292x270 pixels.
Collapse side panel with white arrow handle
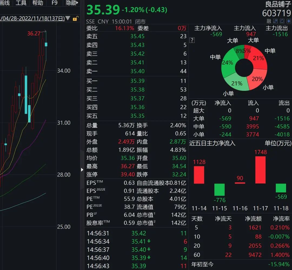pyautogui.click(x=82, y=169)
